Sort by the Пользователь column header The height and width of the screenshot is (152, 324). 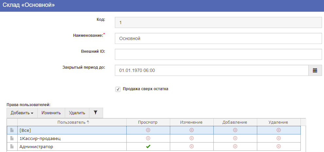pyautogui.click(x=72, y=122)
